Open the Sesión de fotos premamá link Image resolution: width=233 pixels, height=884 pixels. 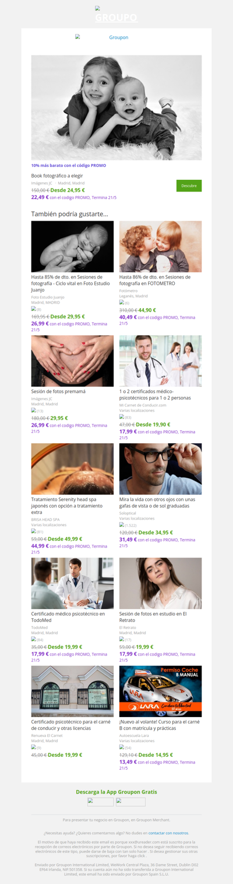click(x=58, y=391)
